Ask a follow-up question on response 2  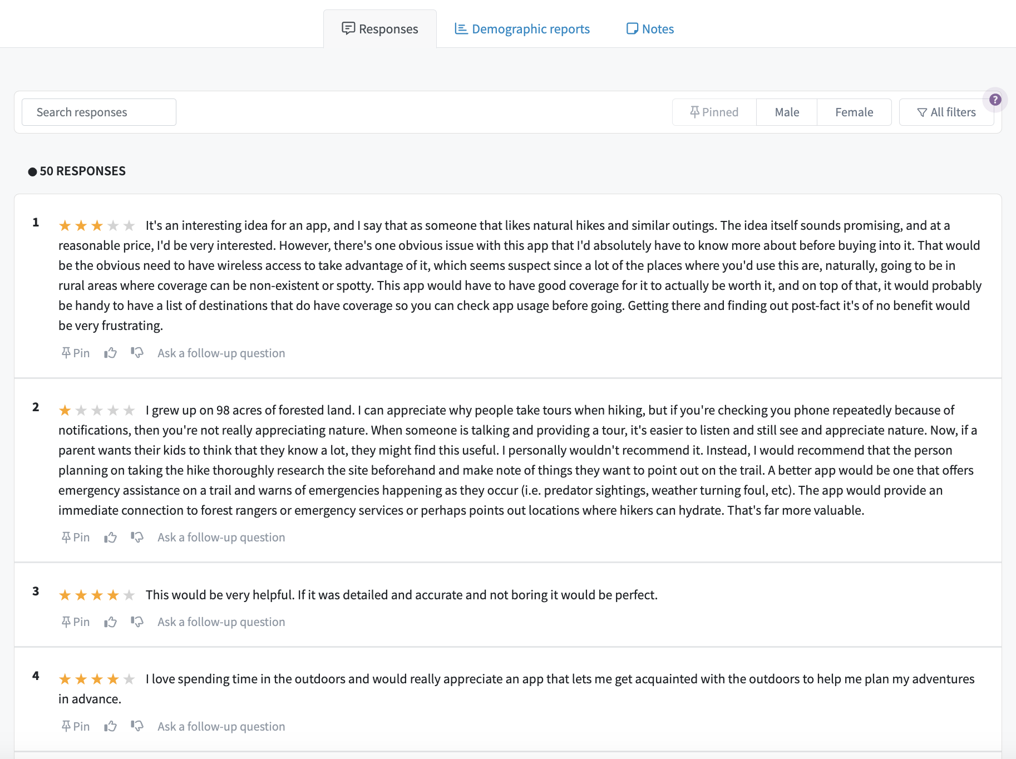point(221,537)
